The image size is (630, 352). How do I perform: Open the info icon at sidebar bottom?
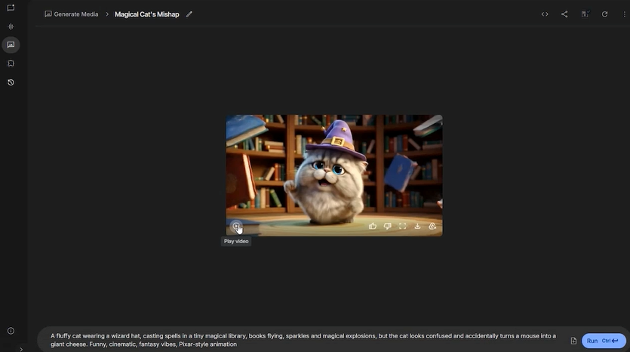11,331
